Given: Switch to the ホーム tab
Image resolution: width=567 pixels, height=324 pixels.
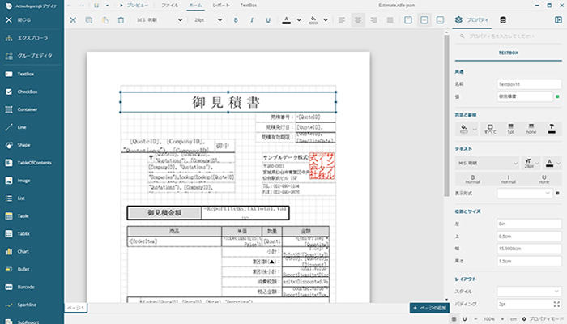Looking at the screenshot, I should pos(196,6).
